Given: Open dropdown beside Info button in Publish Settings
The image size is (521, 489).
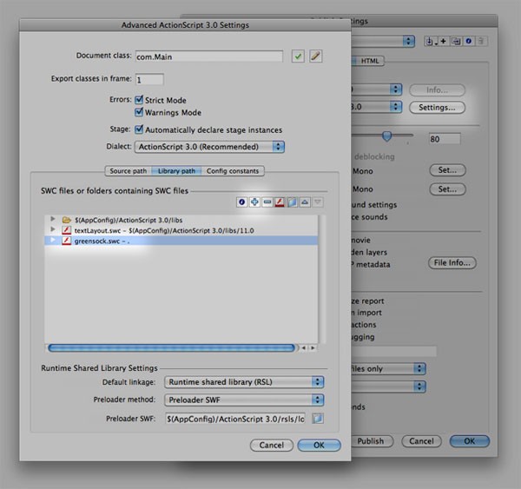Looking at the screenshot, I should coord(377,89).
